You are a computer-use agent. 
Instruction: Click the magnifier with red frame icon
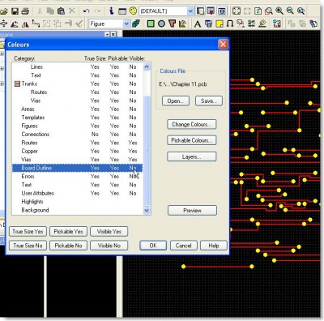(x=269, y=11)
